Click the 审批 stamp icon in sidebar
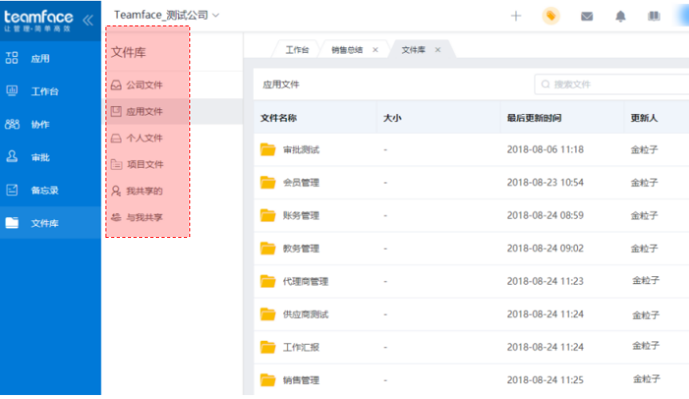689x399 pixels. click(12, 156)
